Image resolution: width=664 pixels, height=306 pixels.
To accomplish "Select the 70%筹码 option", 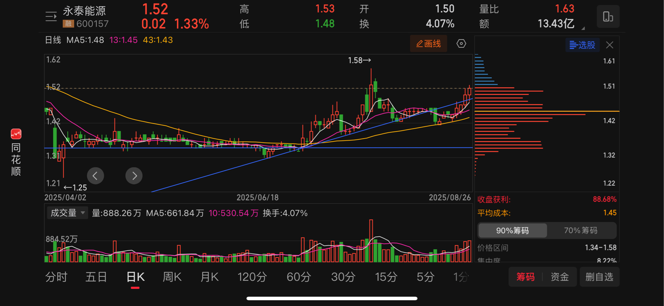I will pos(581,231).
